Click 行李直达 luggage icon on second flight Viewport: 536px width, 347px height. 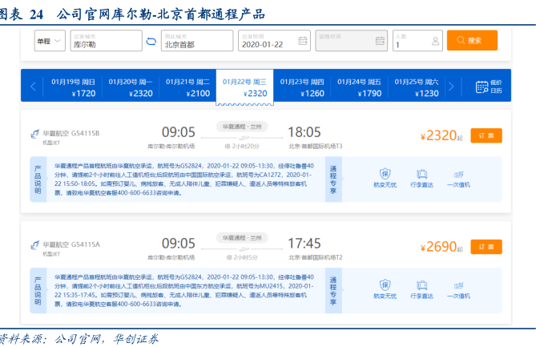point(420,284)
